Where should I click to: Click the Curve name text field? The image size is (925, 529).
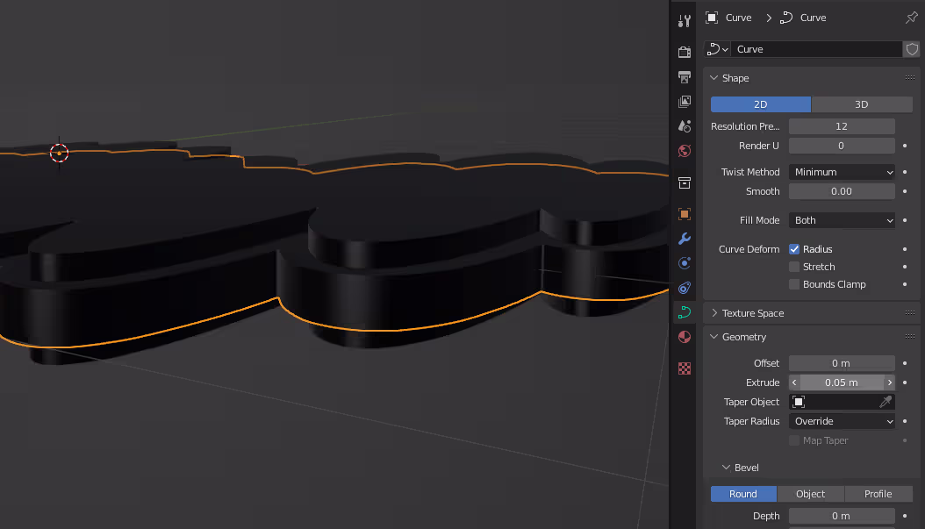[816, 49]
